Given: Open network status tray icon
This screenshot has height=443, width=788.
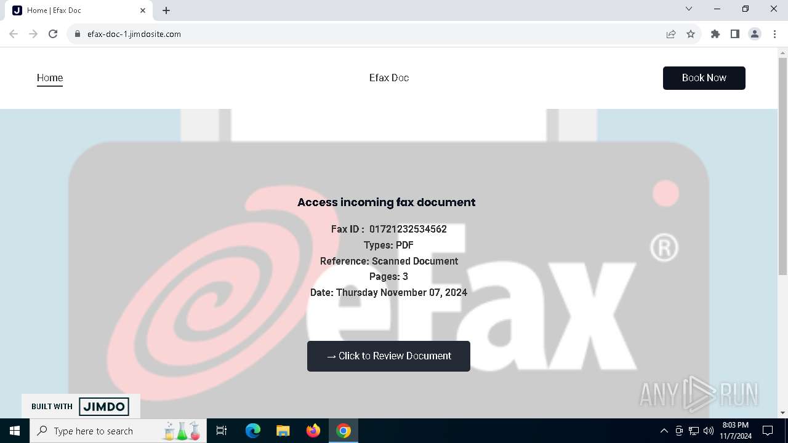Looking at the screenshot, I should pyautogui.click(x=694, y=431).
